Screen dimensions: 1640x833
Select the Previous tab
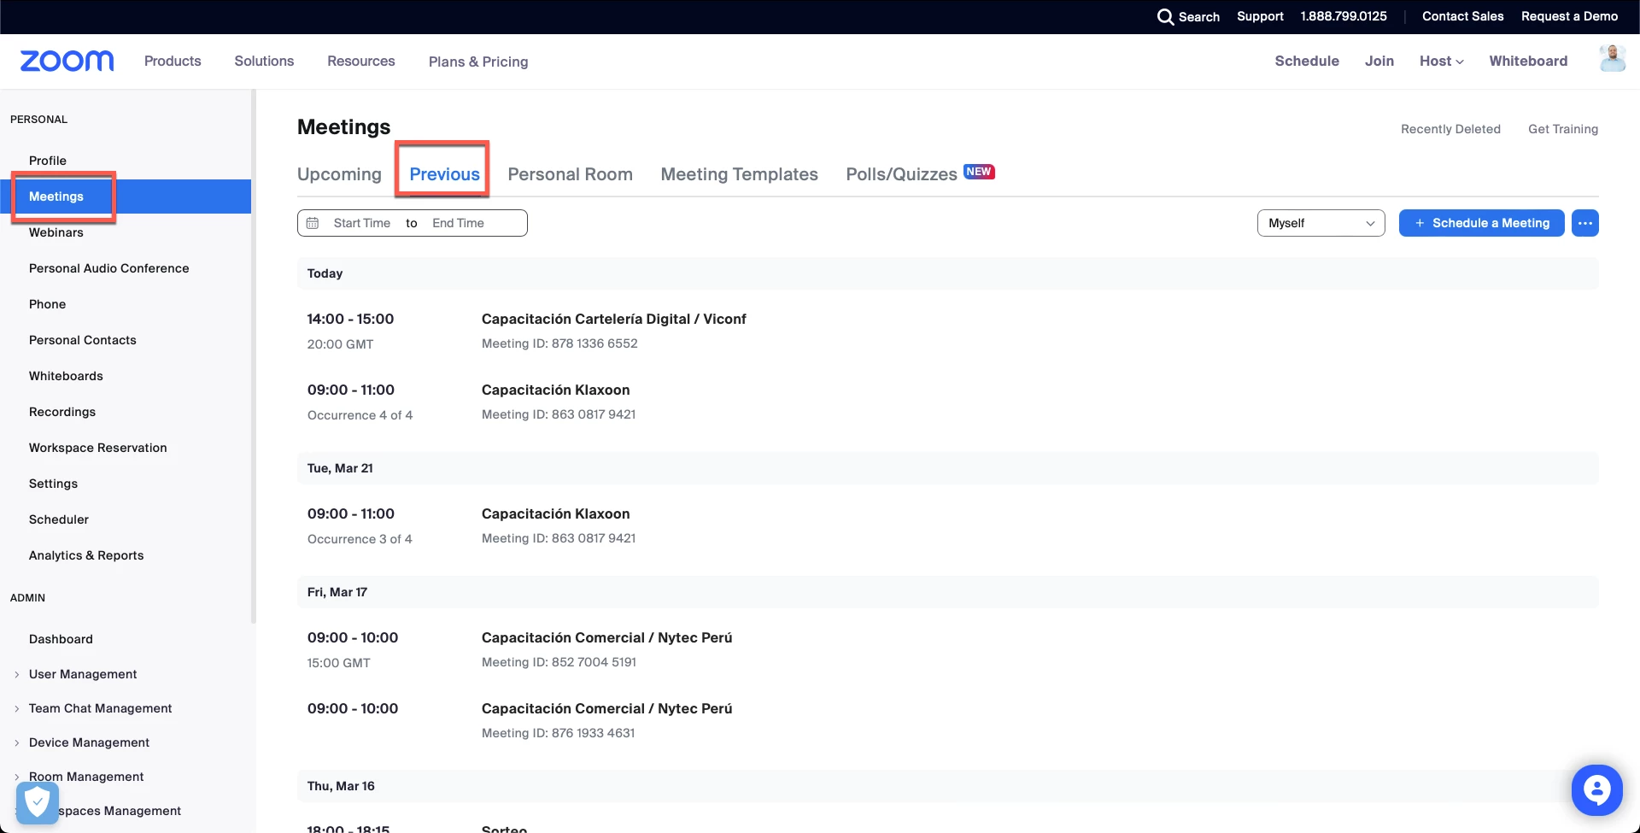(x=444, y=174)
